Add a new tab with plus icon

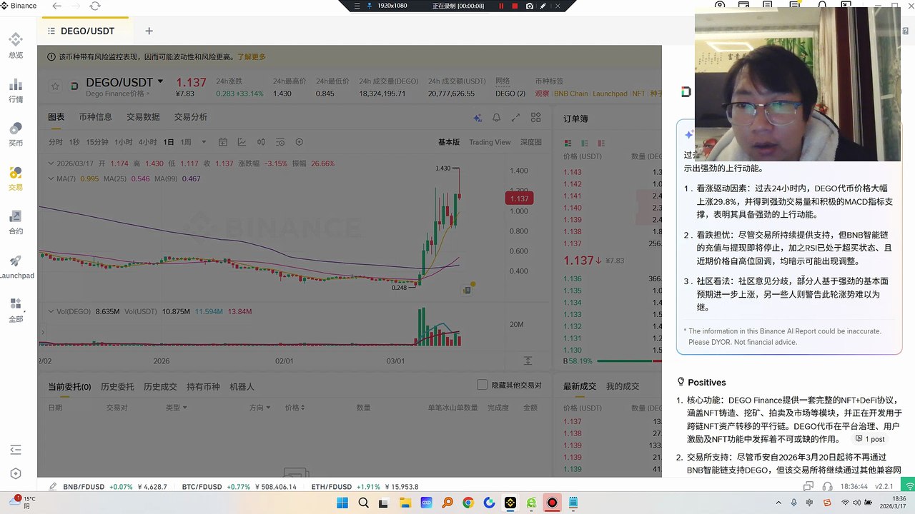(149, 31)
